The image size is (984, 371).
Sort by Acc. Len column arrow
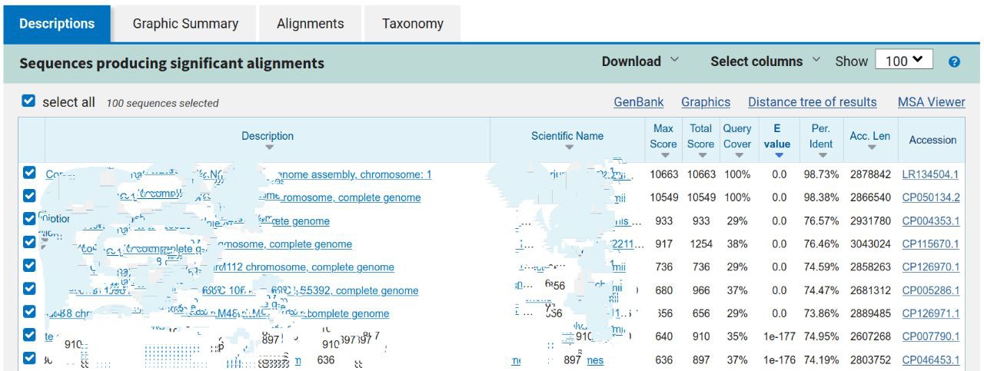pos(870,147)
